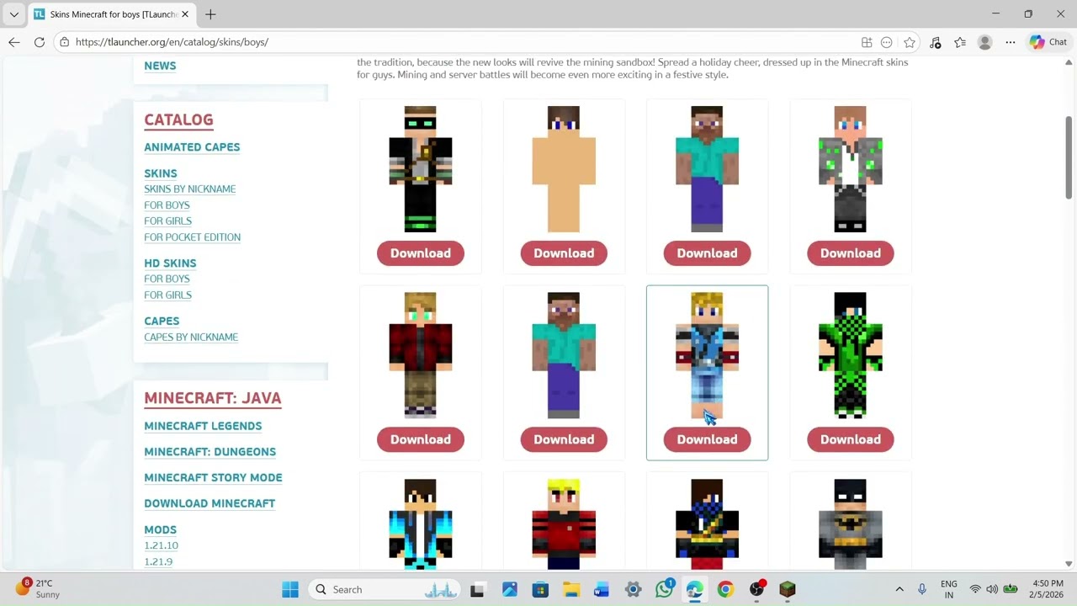Open mods version 1.21.9
The image size is (1077, 606).
158,562
